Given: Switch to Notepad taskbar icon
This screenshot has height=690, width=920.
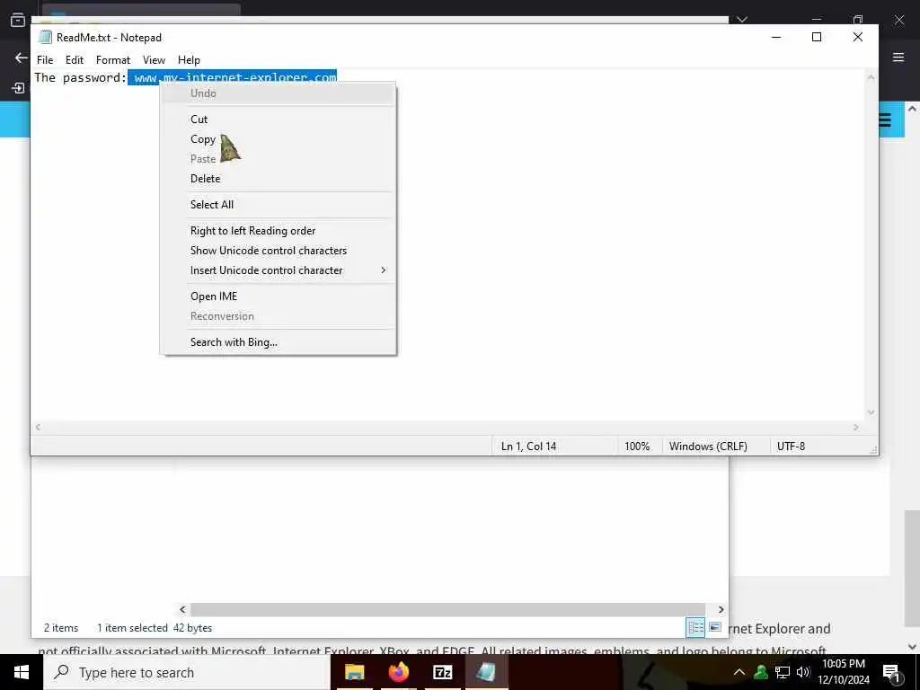Looking at the screenshot, I should (486, 672).
